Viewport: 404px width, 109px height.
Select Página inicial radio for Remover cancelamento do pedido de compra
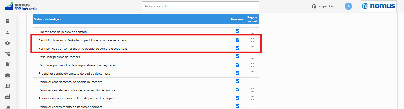[253, 81]
